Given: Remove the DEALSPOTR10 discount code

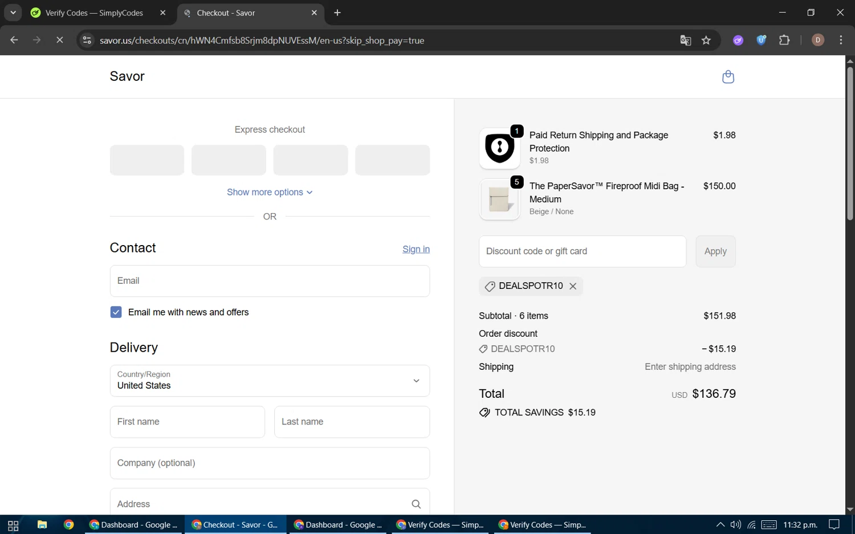Looking at the screenshot, I should pos(573,286).
